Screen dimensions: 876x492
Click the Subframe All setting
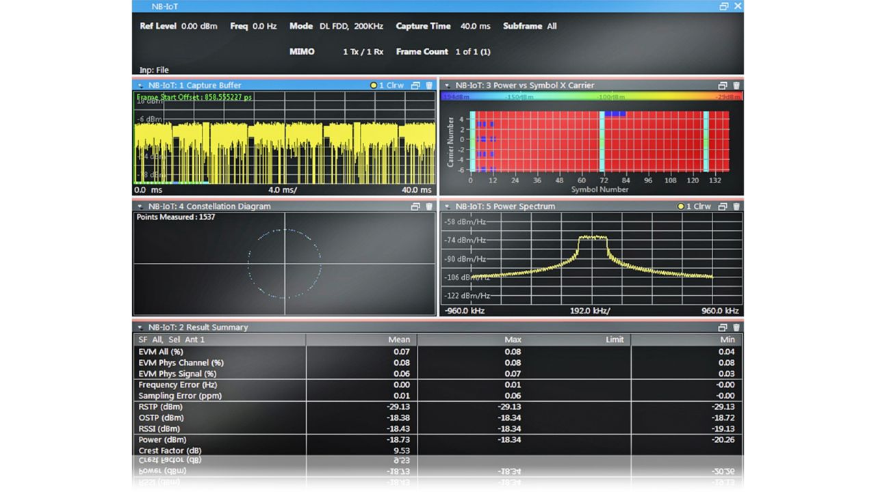point(530,26)
